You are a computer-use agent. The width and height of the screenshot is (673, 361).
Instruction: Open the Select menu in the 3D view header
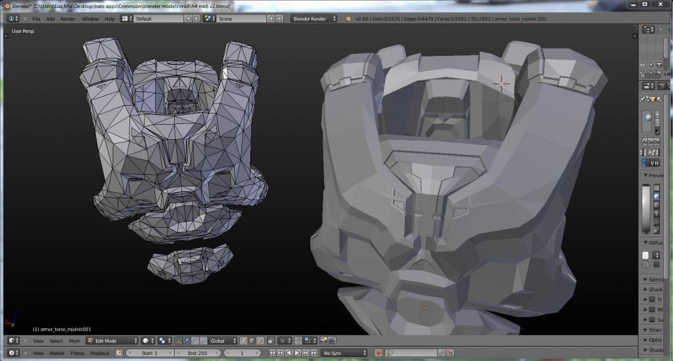57,341
